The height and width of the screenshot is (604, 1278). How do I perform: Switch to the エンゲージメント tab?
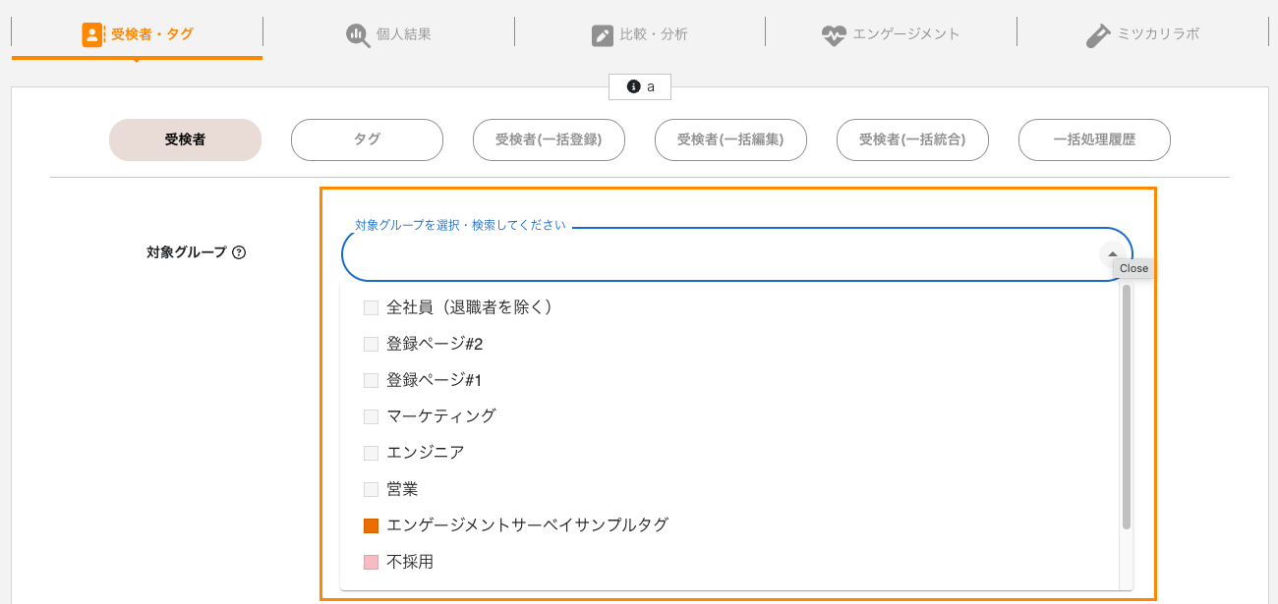(x=891, y=34)
